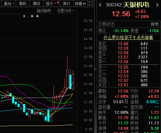This screenshot has height=133, width=161.
Task: Go to previous stock with left arrow
Action: (100, 5)
